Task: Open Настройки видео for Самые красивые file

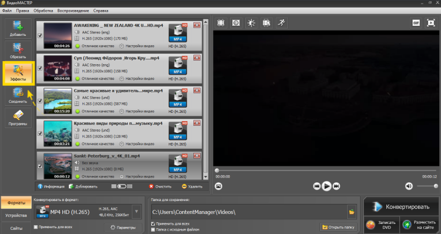Action: click(x=137, y=111)
